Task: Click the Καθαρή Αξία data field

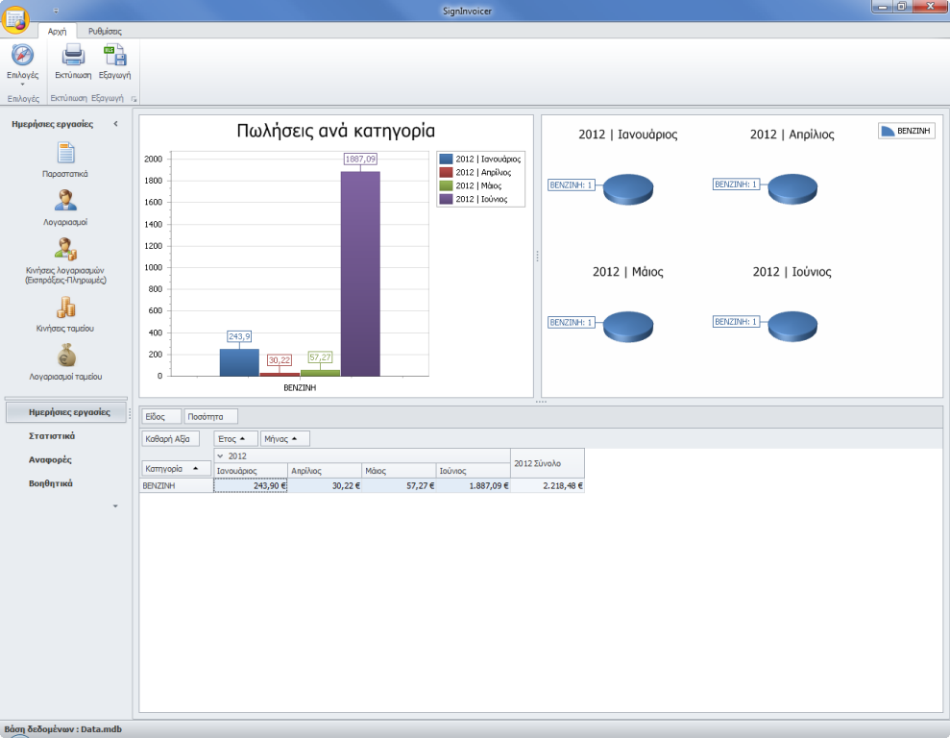Action: click(x=170, y=439)
